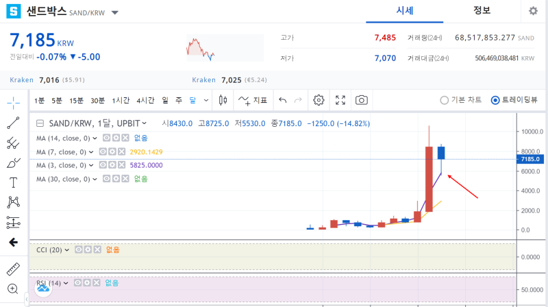The image size is (548, 307).
Task: Expand MA (30, close, 0) options
Action: [x=95, y=179]
